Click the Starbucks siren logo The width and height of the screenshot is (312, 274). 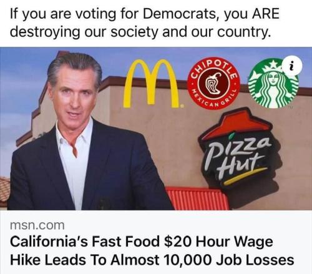(274, 84)
